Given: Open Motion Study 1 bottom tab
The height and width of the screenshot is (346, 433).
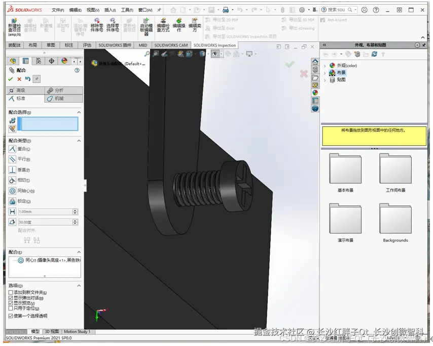Looking at the screenshot, I should (x=77, y=332).
